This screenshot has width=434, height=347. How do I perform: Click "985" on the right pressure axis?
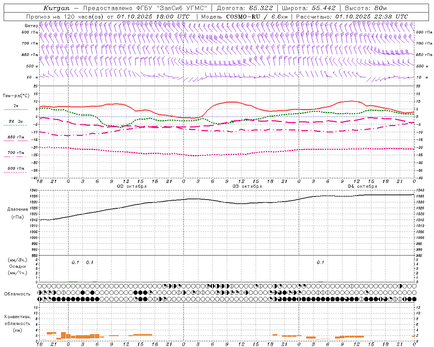[419, 256]
